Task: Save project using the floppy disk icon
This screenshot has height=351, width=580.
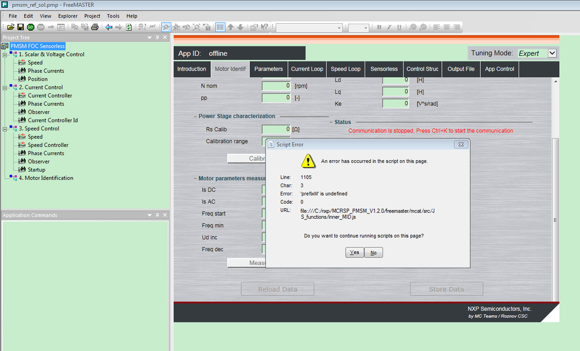Action: [21, 27]
